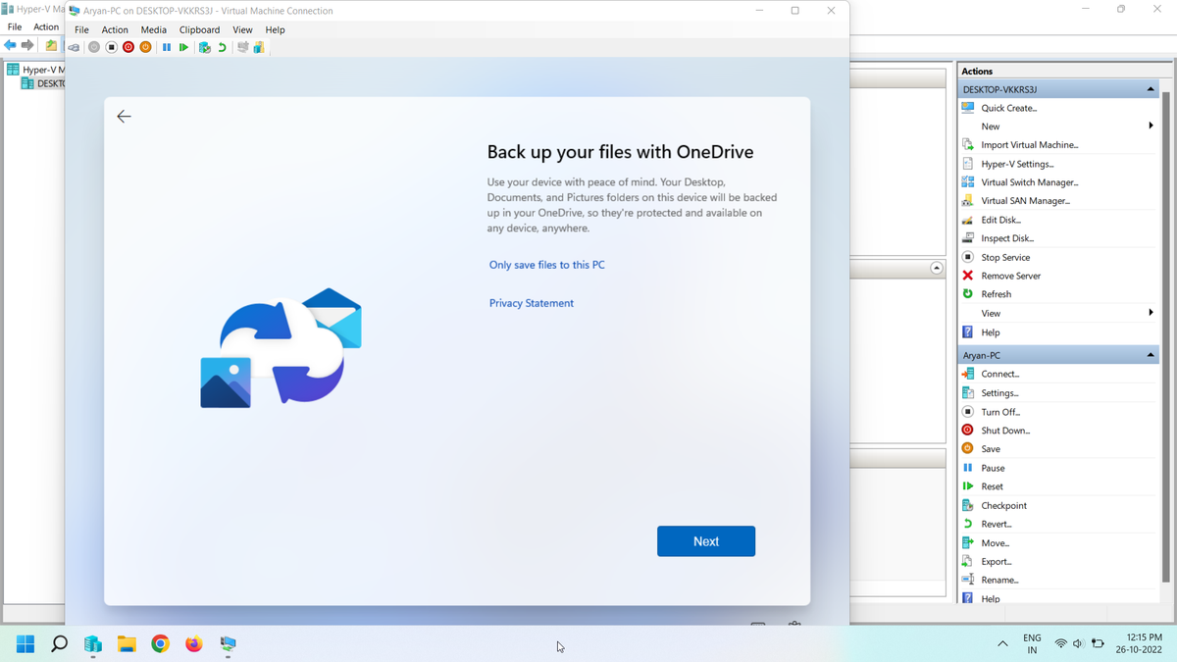This screenshot has height=662, width=1177.
Task: Open the Help menu in VM Connection
Action: pyautogui.click(x=275, y=29)
